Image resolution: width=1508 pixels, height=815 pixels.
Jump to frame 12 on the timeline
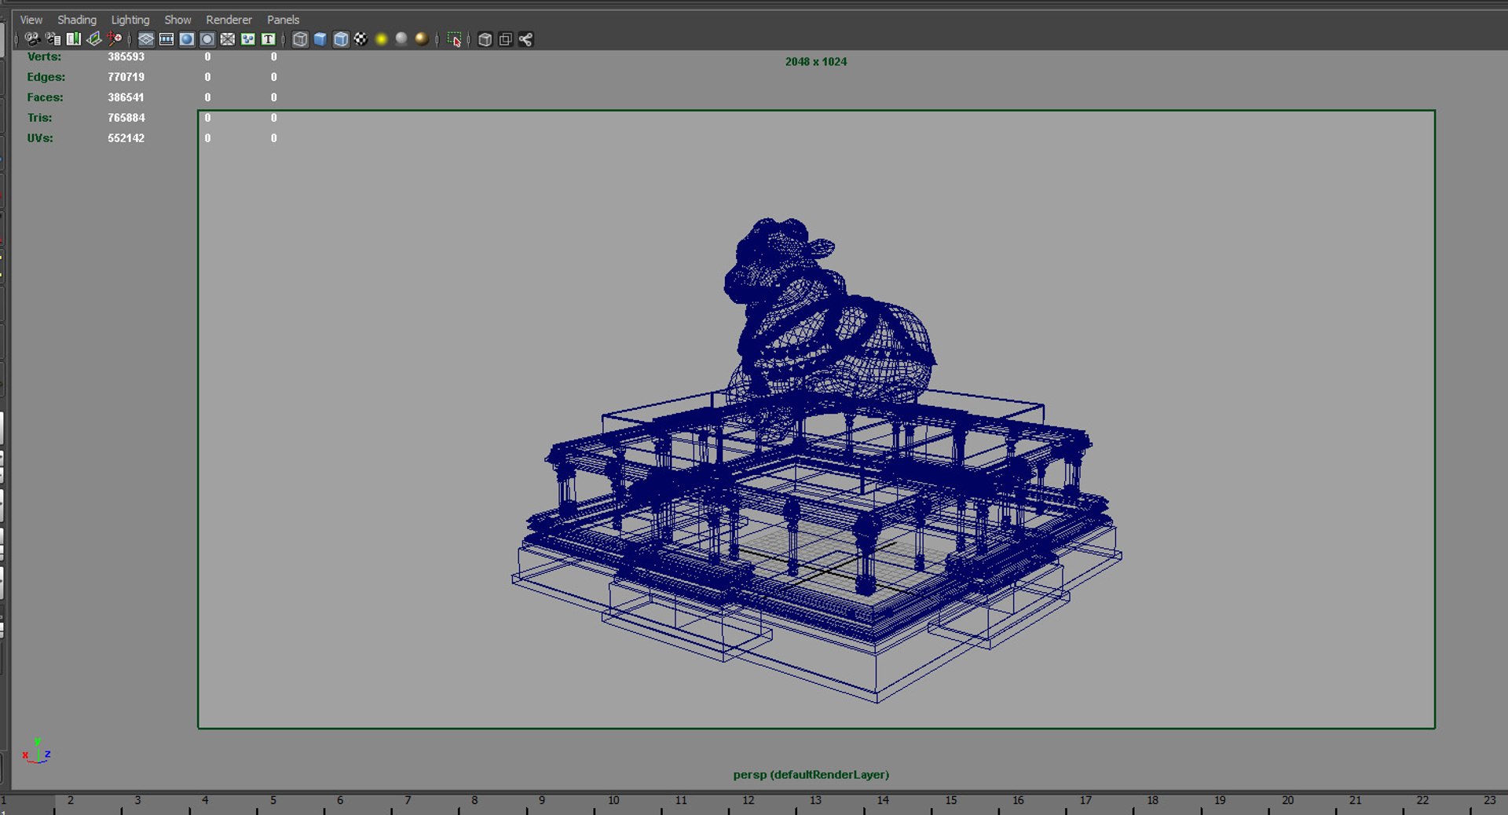click(x=749, y=801)
